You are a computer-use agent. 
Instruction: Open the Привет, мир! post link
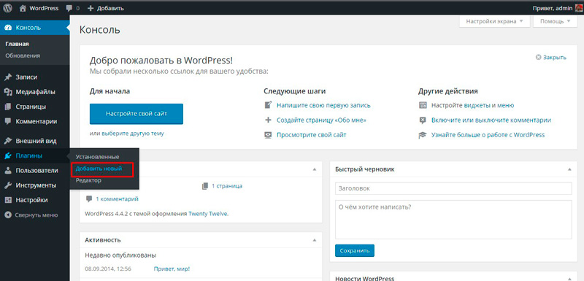(172, 269)
